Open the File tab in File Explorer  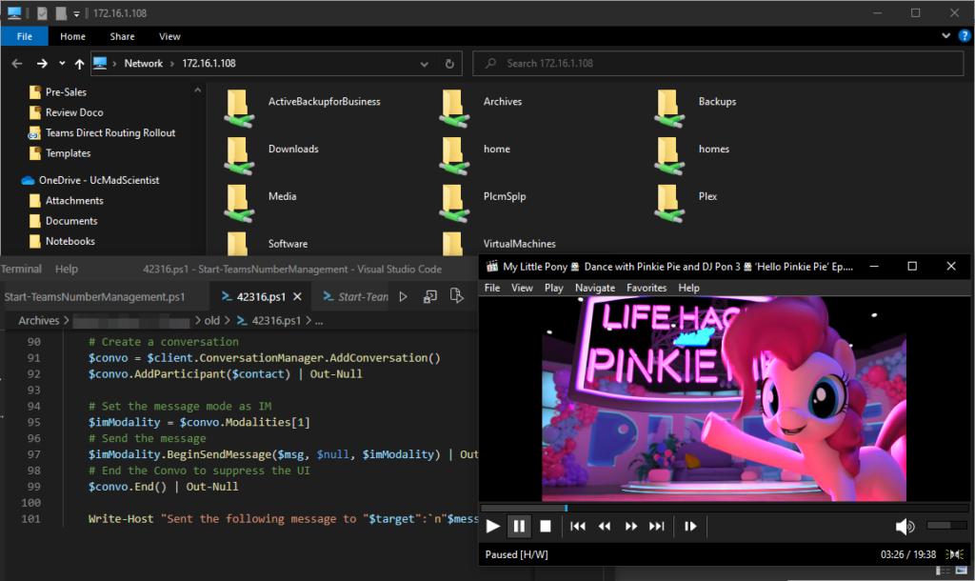[24, 37]
